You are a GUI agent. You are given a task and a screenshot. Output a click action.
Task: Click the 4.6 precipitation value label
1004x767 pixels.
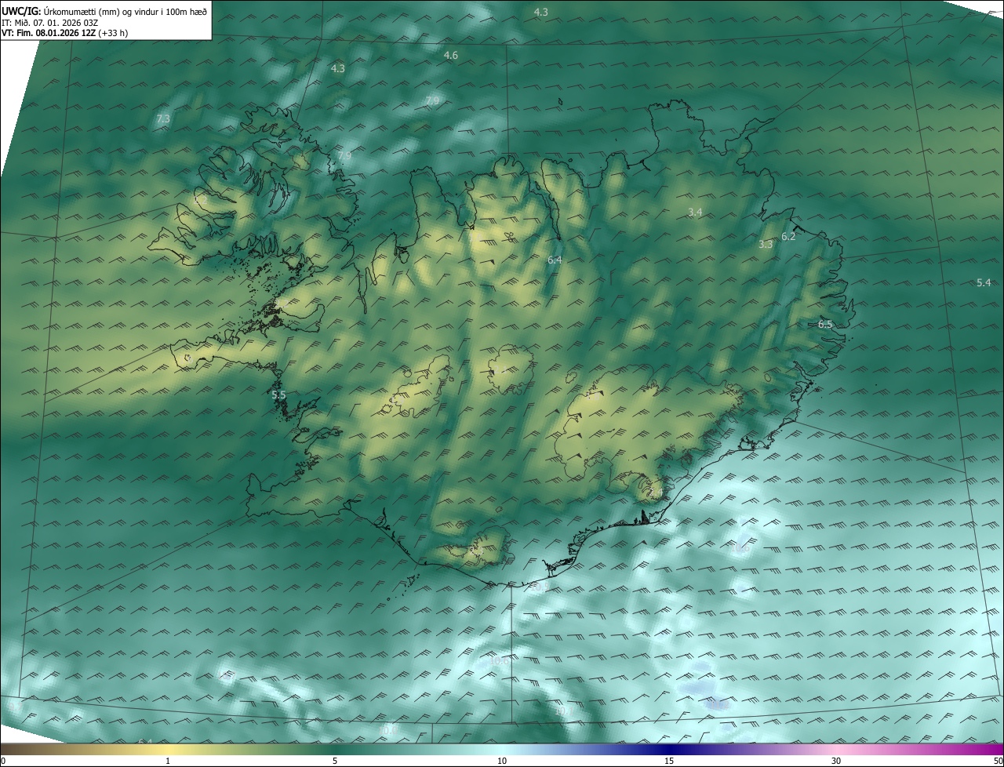tap(450, 56)
